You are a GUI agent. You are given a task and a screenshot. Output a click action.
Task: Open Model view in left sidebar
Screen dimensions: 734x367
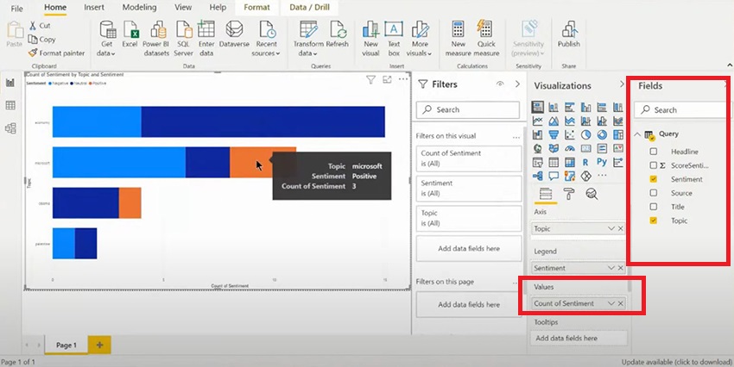click(x=10, y=128)
